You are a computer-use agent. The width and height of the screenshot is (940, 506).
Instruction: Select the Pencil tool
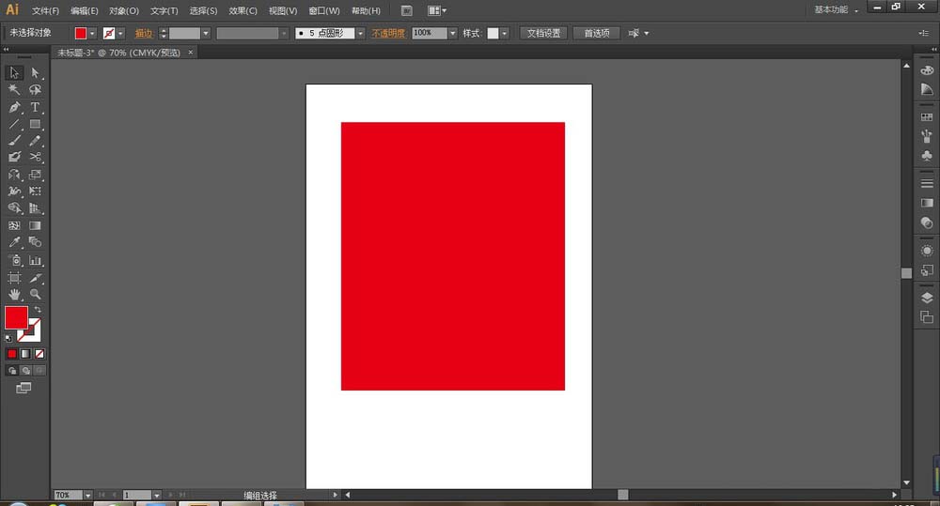pyautogui.click(x=36, y=141)
